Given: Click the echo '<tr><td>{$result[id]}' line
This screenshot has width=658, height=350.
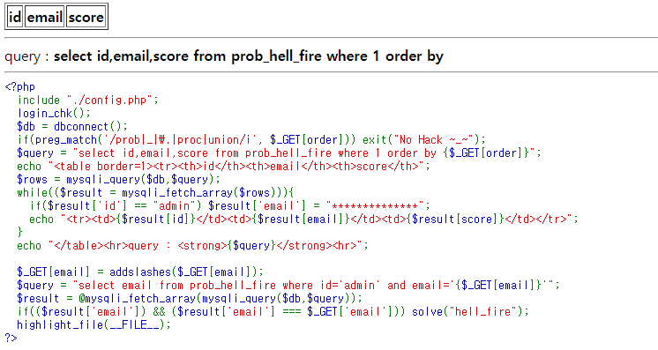Looking at the screenshot, I should pos(303,219).
